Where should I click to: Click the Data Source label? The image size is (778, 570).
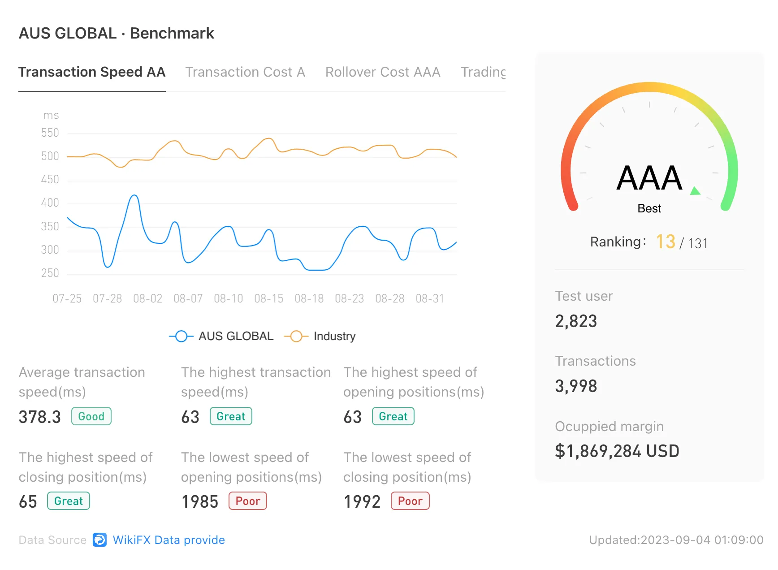[52, 540]
